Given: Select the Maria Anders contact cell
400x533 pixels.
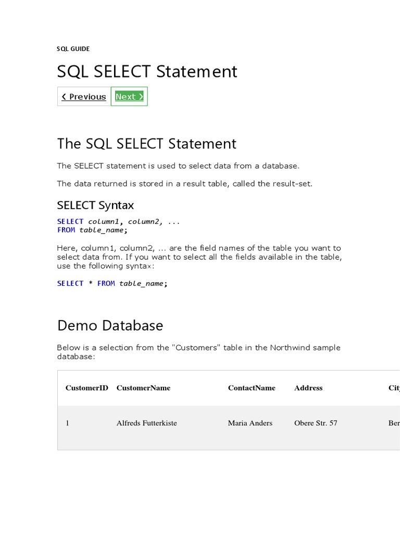Looking at the screenshot, I should tap(250, 423).
